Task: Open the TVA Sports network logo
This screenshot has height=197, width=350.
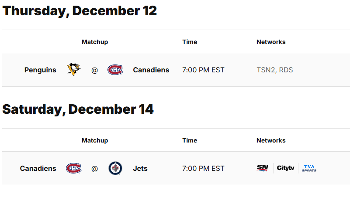Action: point(309,168)
